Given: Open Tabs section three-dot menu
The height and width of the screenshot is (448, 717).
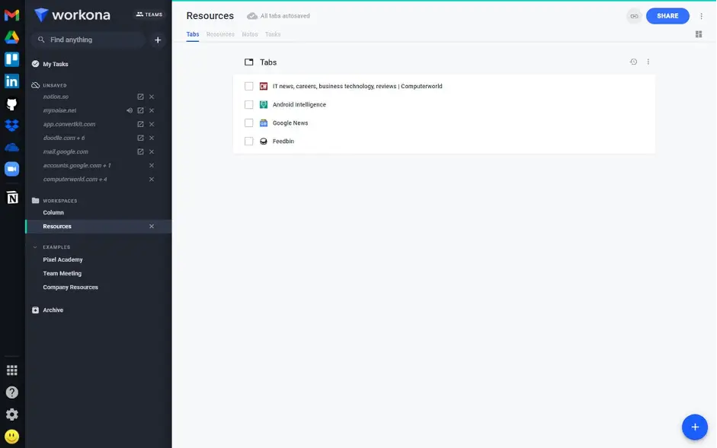Looking at the screenshot, I should pos(648,62).
